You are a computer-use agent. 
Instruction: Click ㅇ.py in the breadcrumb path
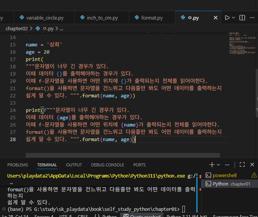48,28
